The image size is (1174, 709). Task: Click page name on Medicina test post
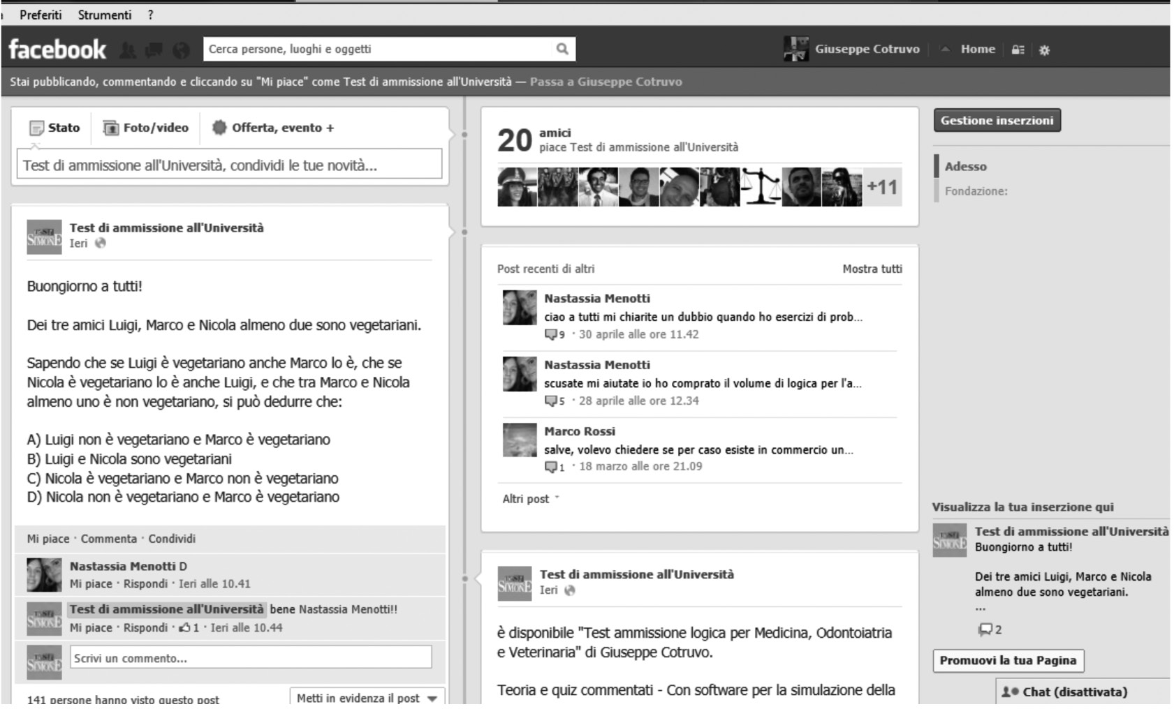[637, 574]
